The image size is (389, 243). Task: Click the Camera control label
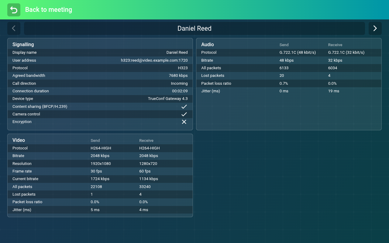pos(26,114)
